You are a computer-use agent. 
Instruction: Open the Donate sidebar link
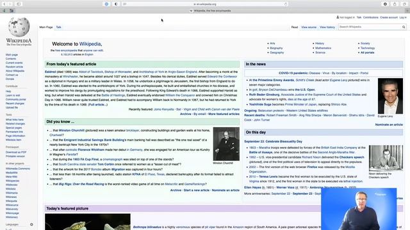[10, 79]
